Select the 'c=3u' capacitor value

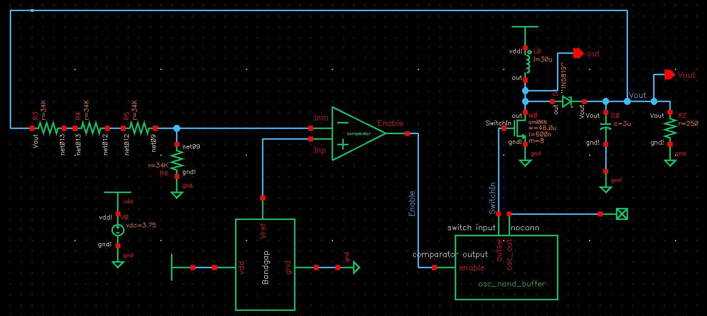(622, 123)
